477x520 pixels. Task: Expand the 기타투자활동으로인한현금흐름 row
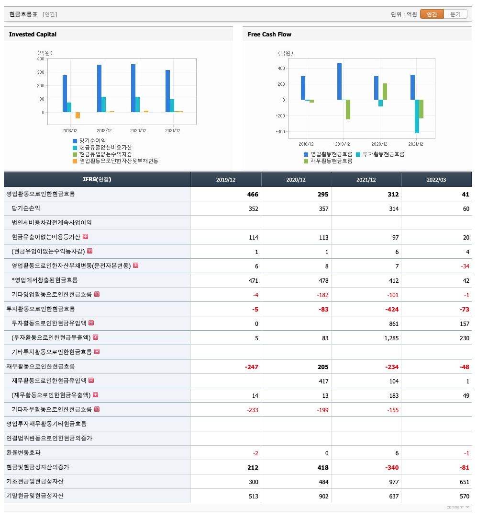97,351
